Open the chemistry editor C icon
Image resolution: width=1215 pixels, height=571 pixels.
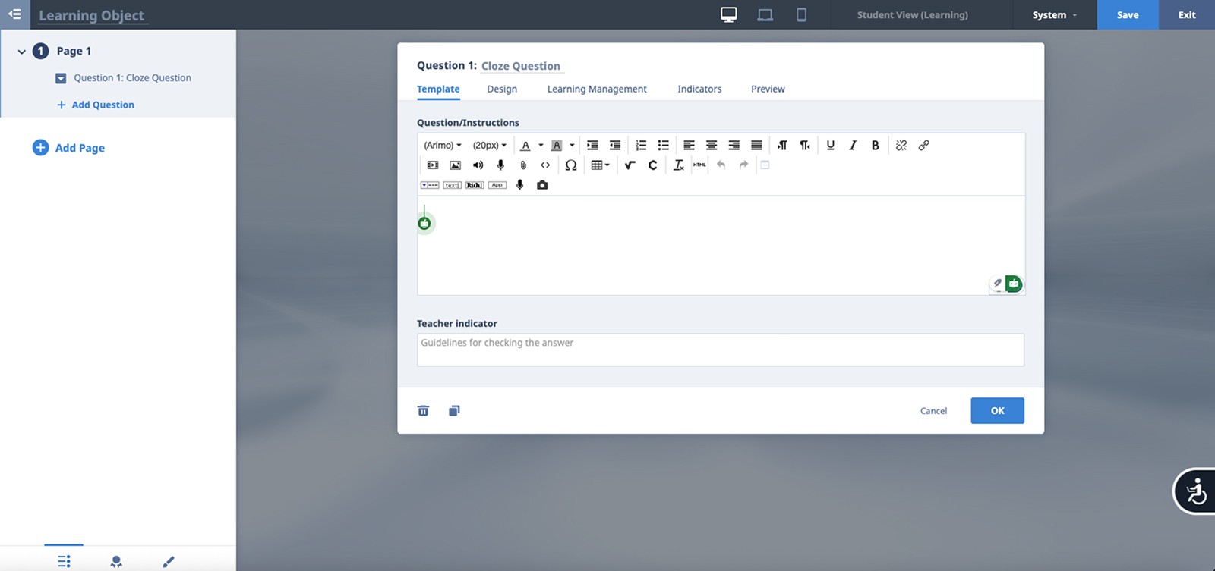[652, 165]
